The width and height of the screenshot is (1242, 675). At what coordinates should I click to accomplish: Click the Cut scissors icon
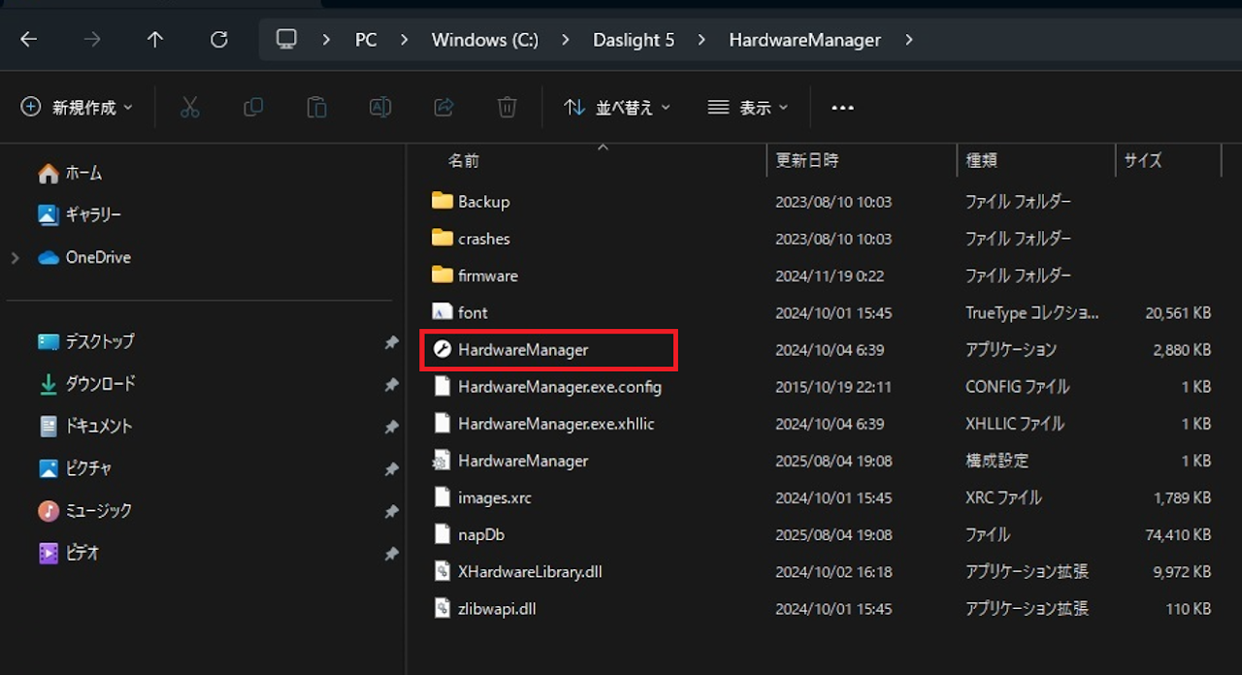point(190,108)
